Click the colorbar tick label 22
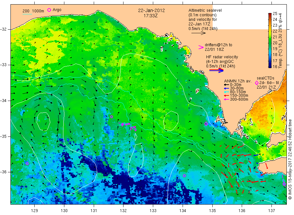The height and width of the screenshot is (215, 294). pos(275,31)
